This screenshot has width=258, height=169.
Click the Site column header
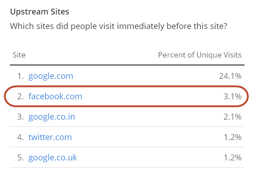coord(19,55)
